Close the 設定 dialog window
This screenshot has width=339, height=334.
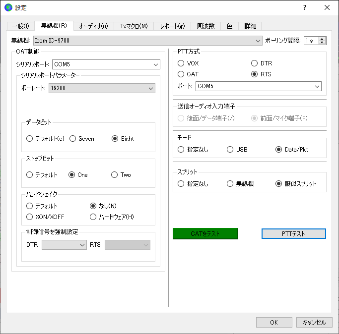tap(327, 7)
